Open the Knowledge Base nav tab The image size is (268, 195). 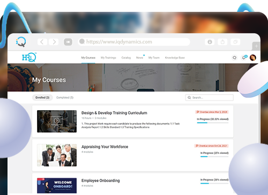(x=175, y=57)
